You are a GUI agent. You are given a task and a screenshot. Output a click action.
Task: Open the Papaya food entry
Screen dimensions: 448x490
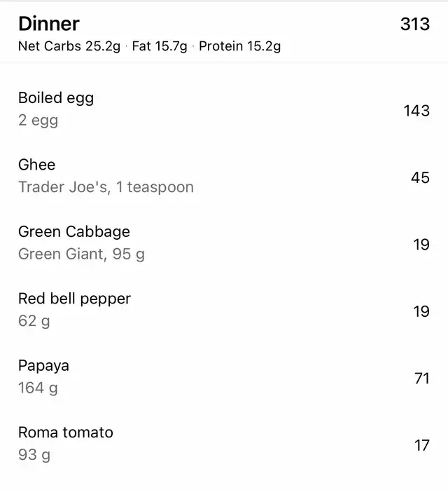pyautogui.click(x=43, y=365)
